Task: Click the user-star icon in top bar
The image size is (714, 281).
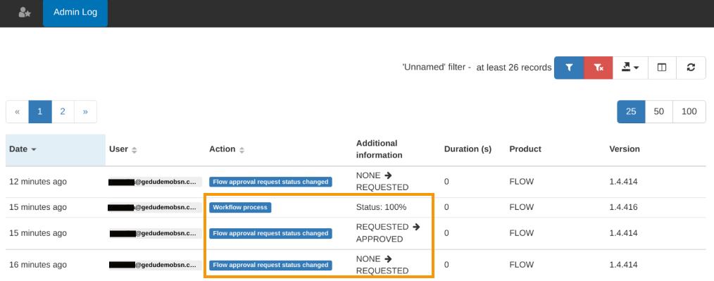Action: click(x=25, y=13)
